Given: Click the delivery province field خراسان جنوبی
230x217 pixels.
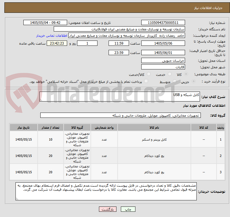Looking at the screenshot, I should click(x=163, y=60).
